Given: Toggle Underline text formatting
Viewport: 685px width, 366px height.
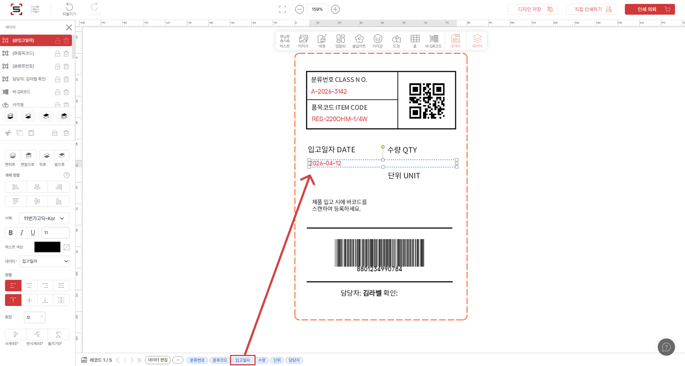Looking at the screenshot, I should 33,233.
